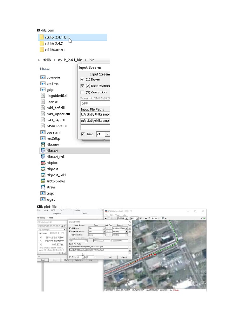Select the srctblbrows application icon
Viewport: 244px width, 326px height.
pos(43,181)
